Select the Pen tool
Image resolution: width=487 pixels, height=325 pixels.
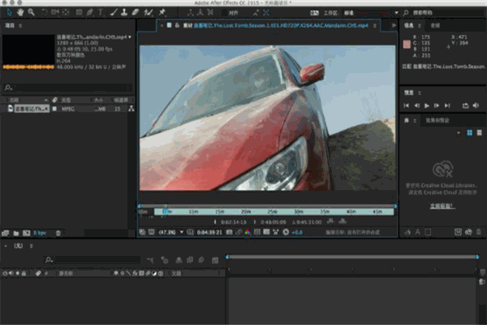pos(89,12)
